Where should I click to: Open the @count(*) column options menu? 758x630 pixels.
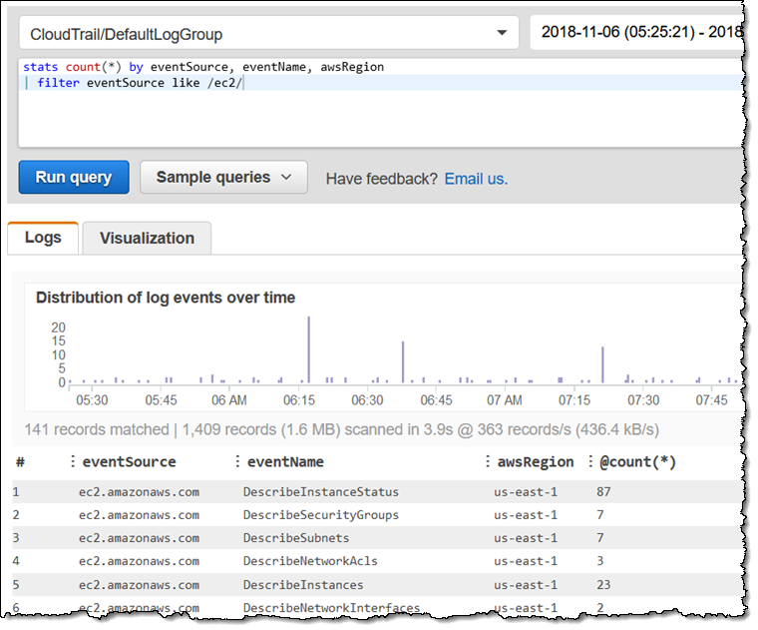590,461
